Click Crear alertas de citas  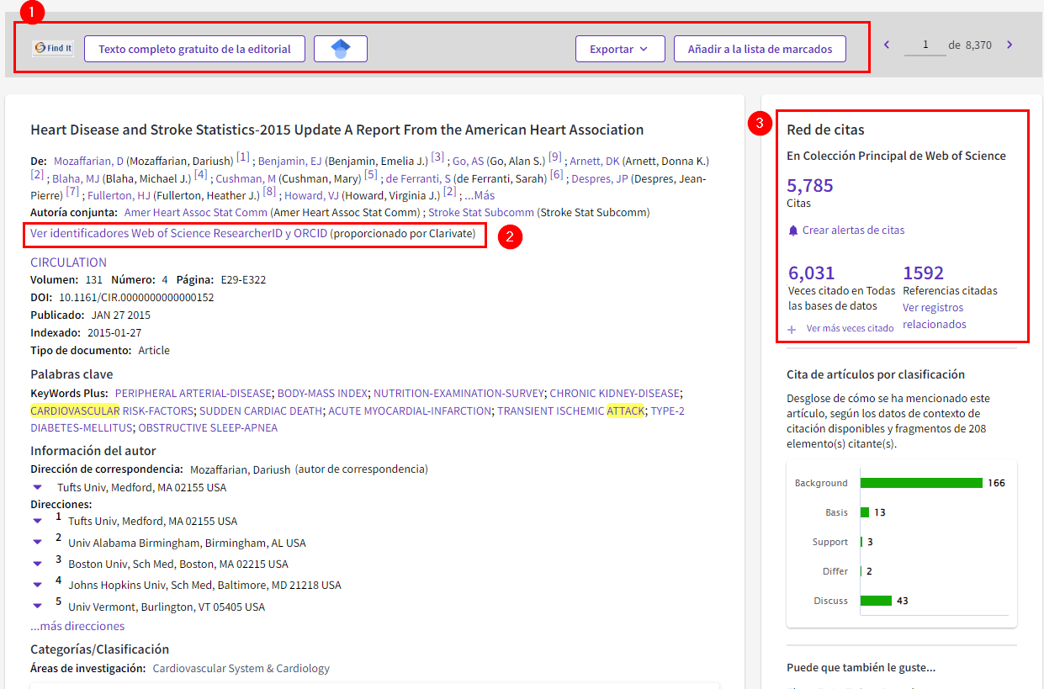[853, 231]
